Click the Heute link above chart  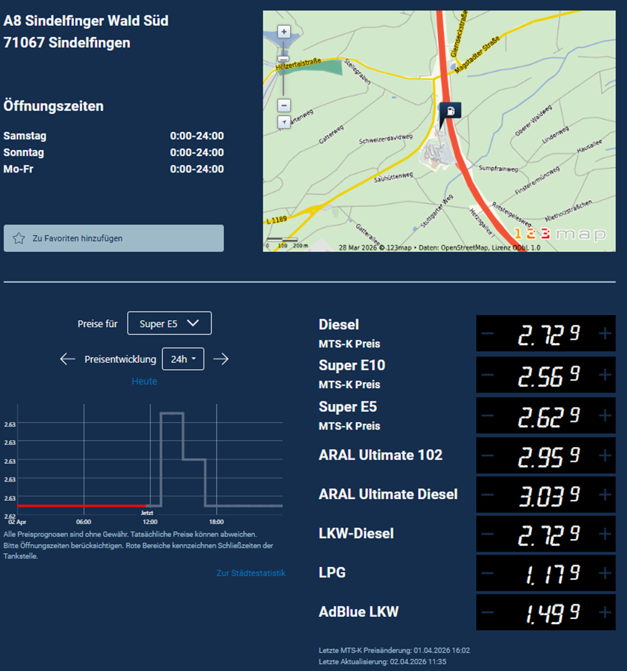(x=145, y=381)
